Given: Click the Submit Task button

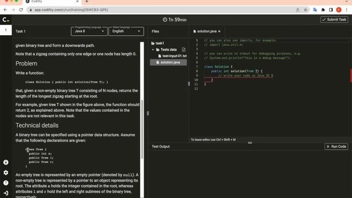Looking at the screenshot, I should 334,20.
